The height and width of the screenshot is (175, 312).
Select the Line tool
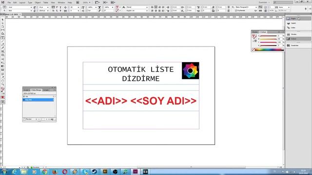point(2,41)
